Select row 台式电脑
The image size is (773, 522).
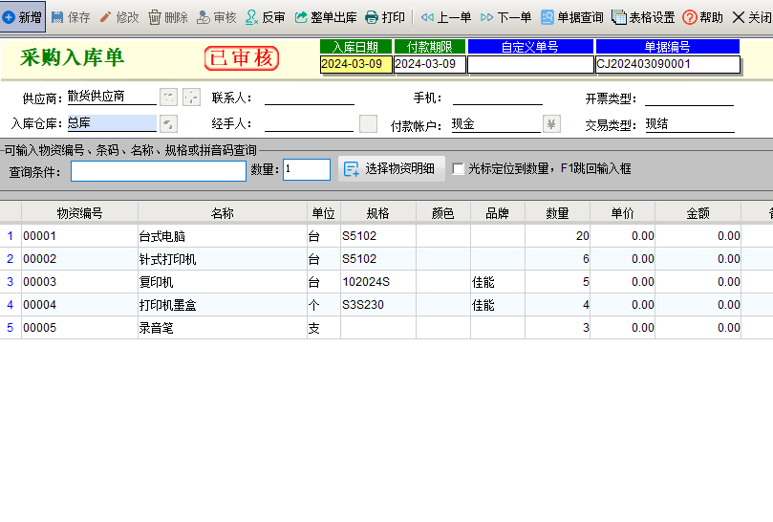(x=386, y=236)
